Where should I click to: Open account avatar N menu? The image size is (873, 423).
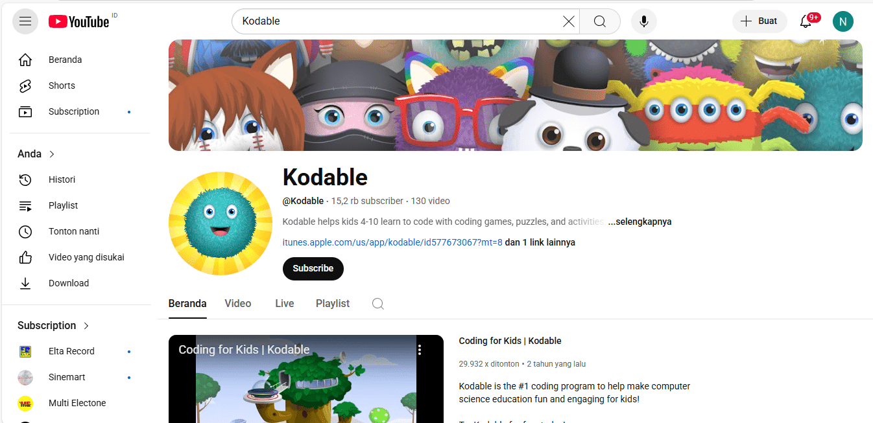tap(843, 21)
